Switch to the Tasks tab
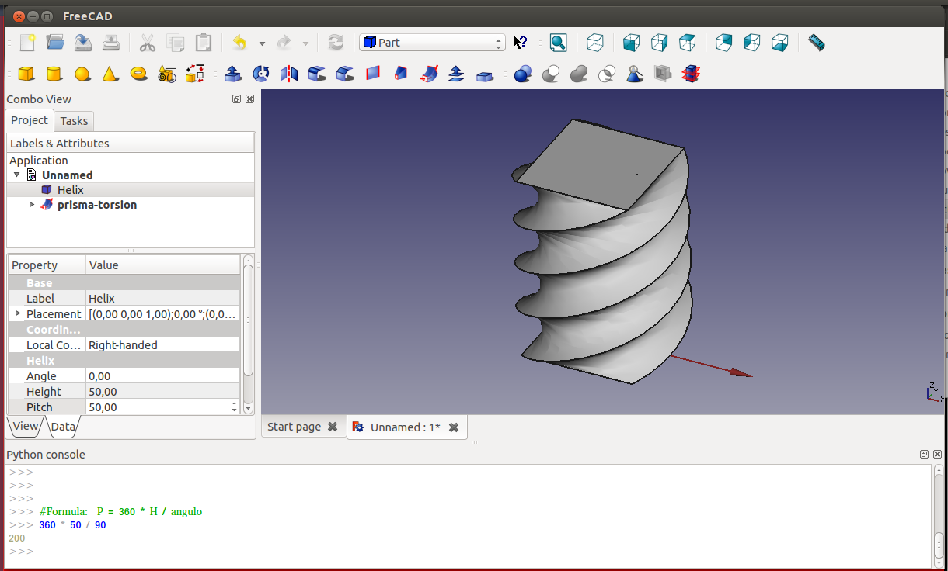This screenshot has height=571, width=948. pyautogui.click(x=74, y=121)
